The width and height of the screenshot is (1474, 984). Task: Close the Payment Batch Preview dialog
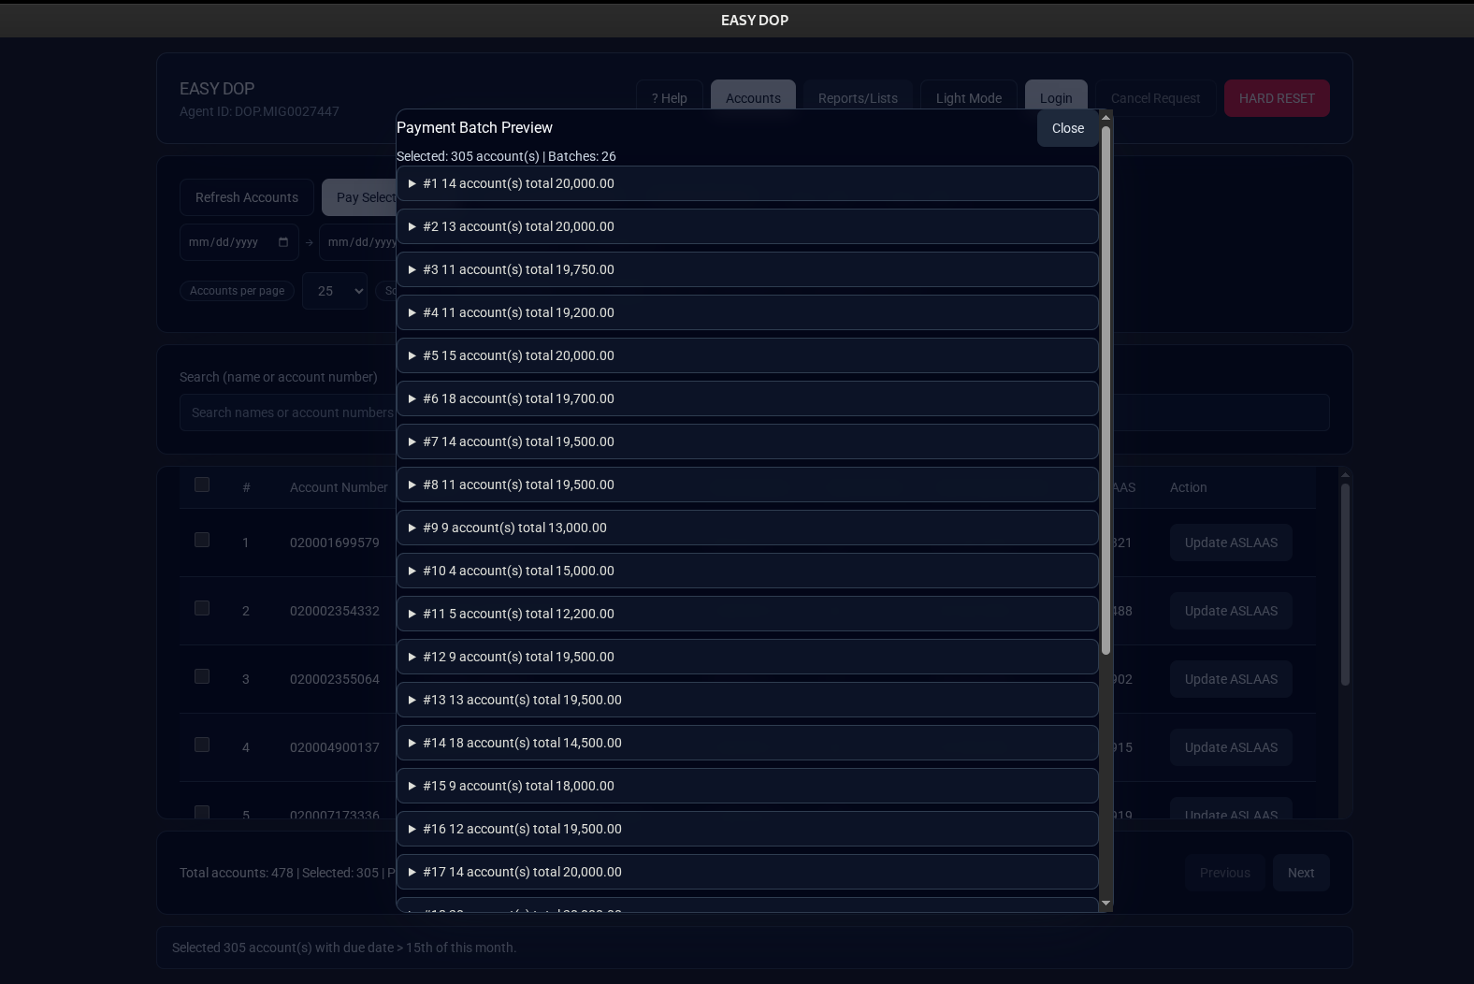[x=1067, y=128]
